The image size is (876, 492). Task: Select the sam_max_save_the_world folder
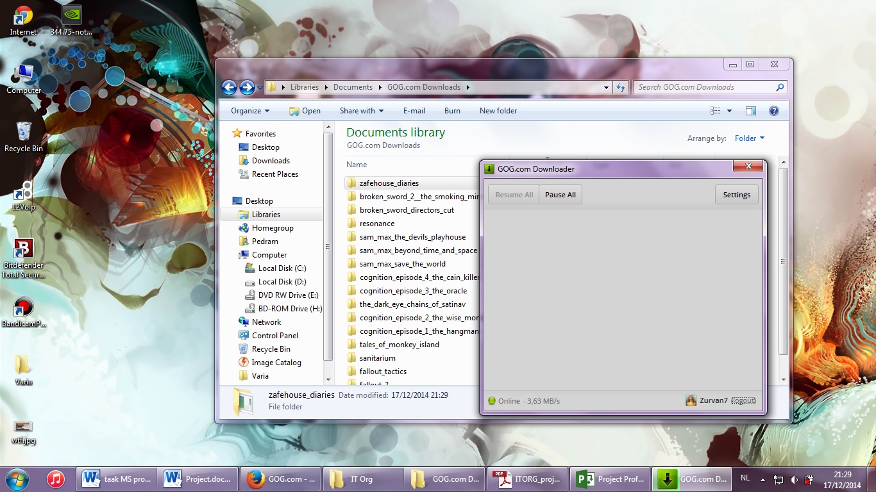[x=402, y=264]
